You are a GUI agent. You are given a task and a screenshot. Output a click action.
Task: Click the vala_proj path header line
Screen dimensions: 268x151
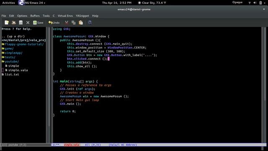coord(24,40)
